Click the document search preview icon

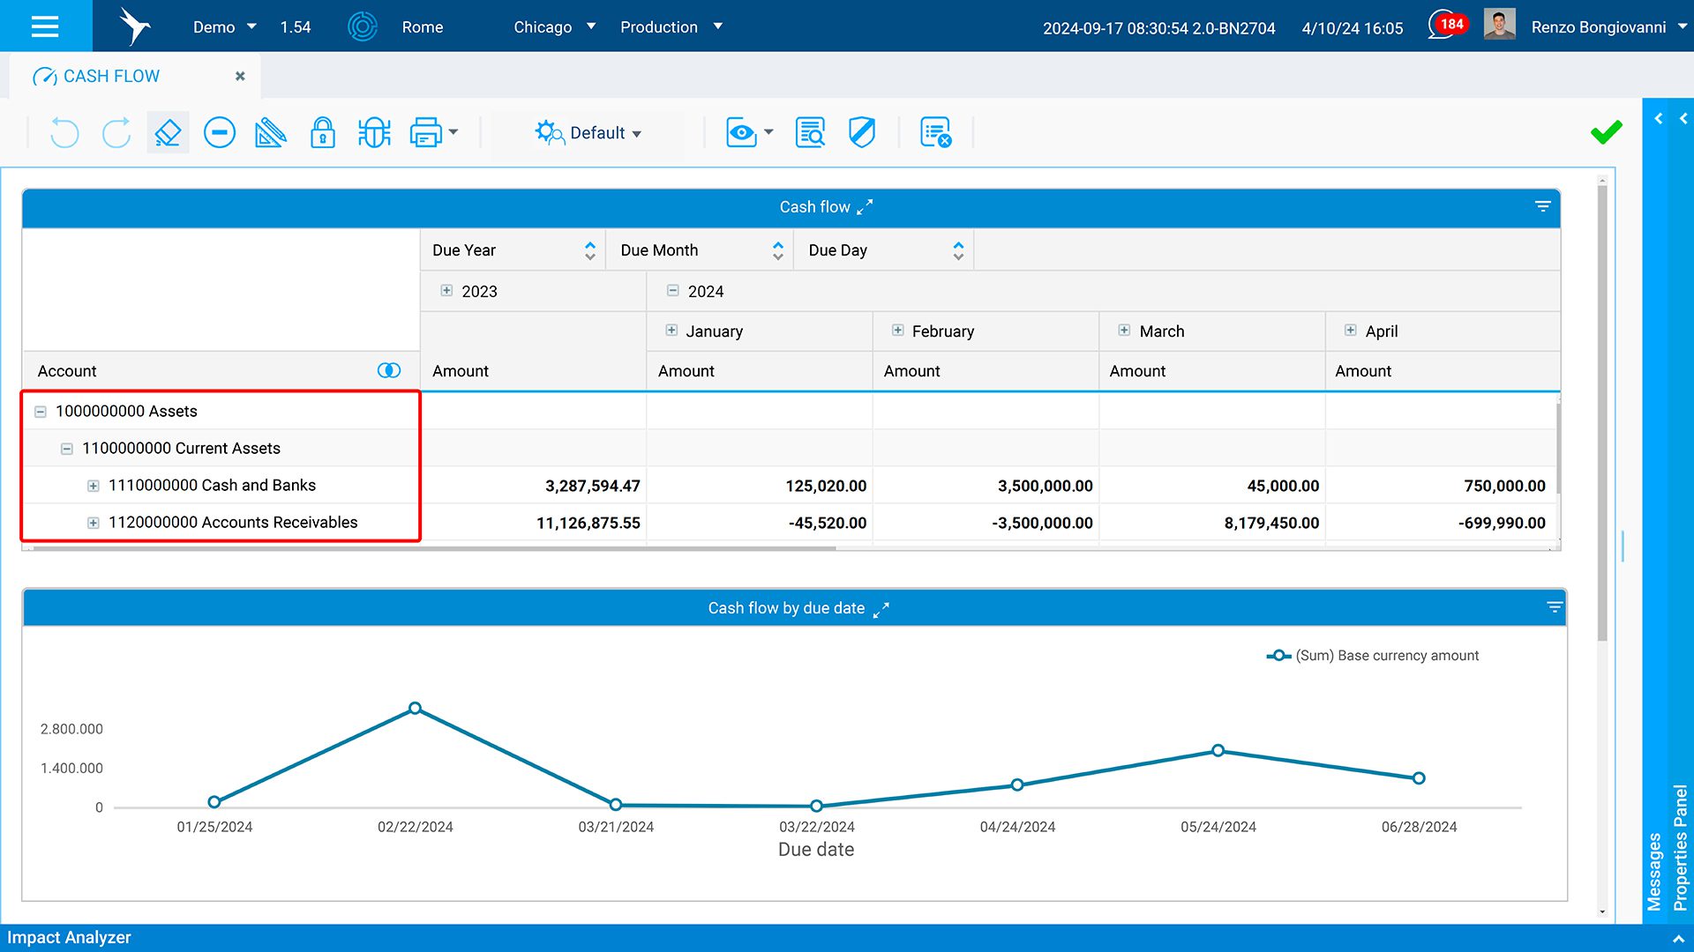pos(810,133)
